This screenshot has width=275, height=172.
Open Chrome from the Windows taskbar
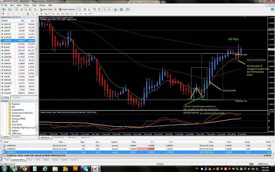coord(25,168)
